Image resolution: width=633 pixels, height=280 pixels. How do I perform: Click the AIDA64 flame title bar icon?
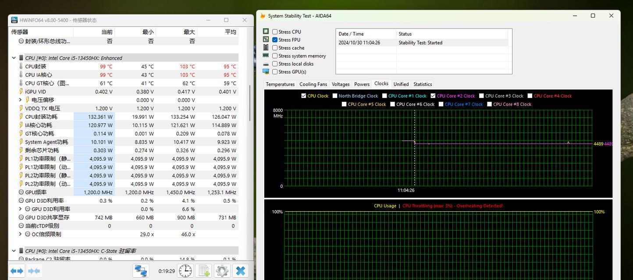(263, 16)
